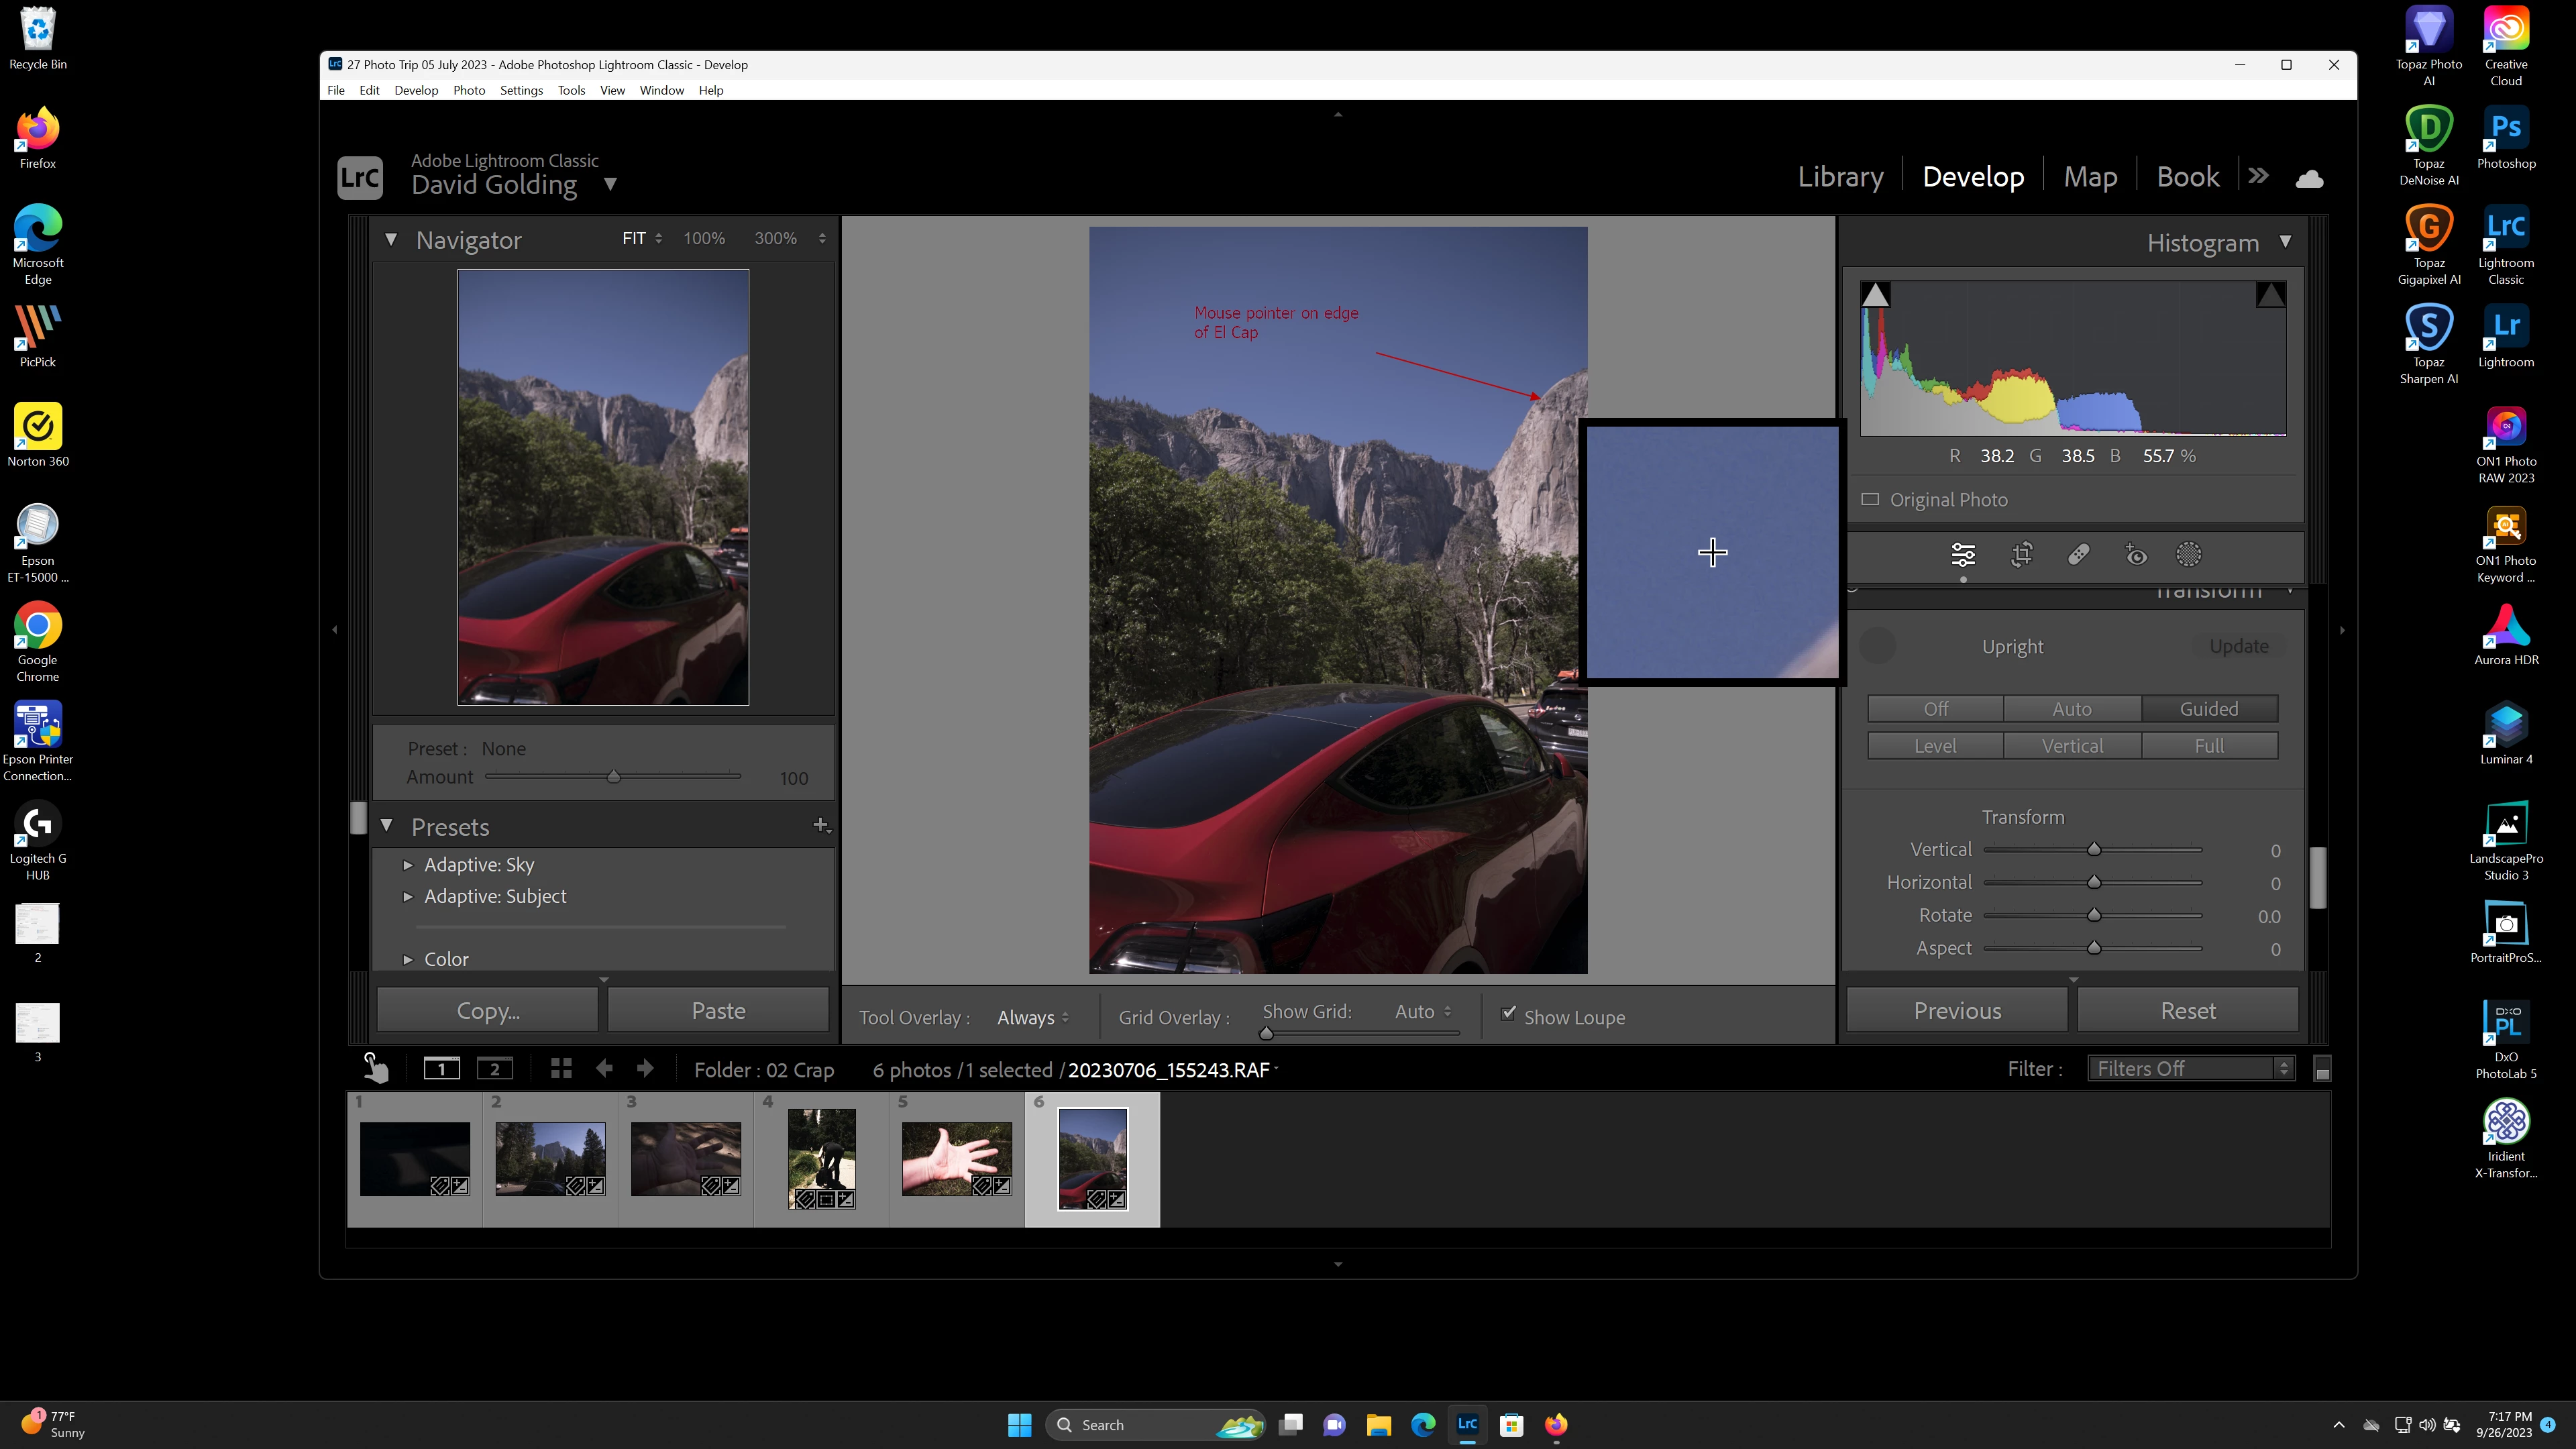Toggle the shadow clipping indicator triangle
Image resolution: width=2576 pixels, height=1449 pixels.
coord(1875,295)
